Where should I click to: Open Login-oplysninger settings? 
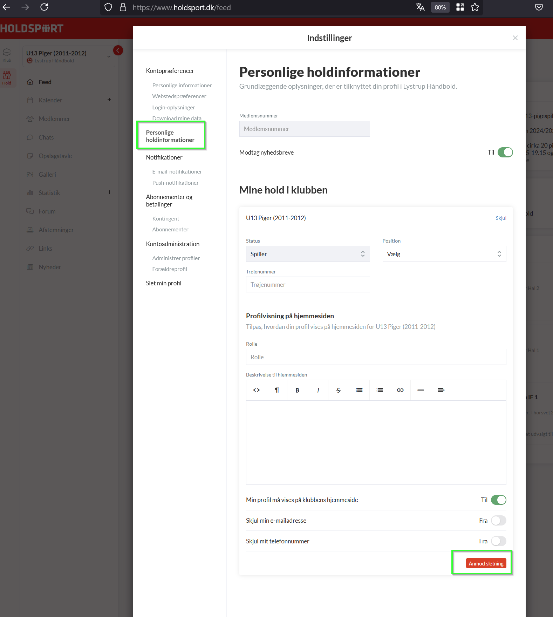(173, 108)
